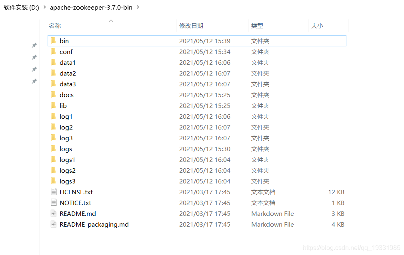
Task: Click the README_packaging.md markdown icon
Action: tap(54, 224)
